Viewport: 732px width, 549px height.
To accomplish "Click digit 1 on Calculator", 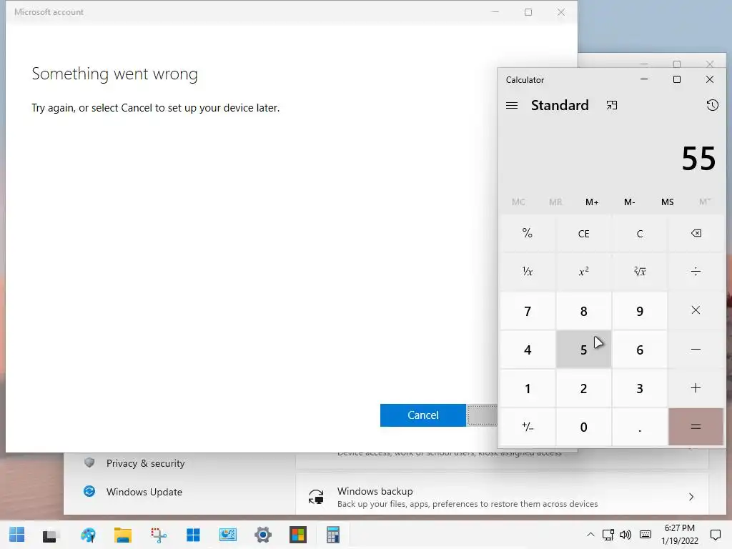I will tap(528, 388).
